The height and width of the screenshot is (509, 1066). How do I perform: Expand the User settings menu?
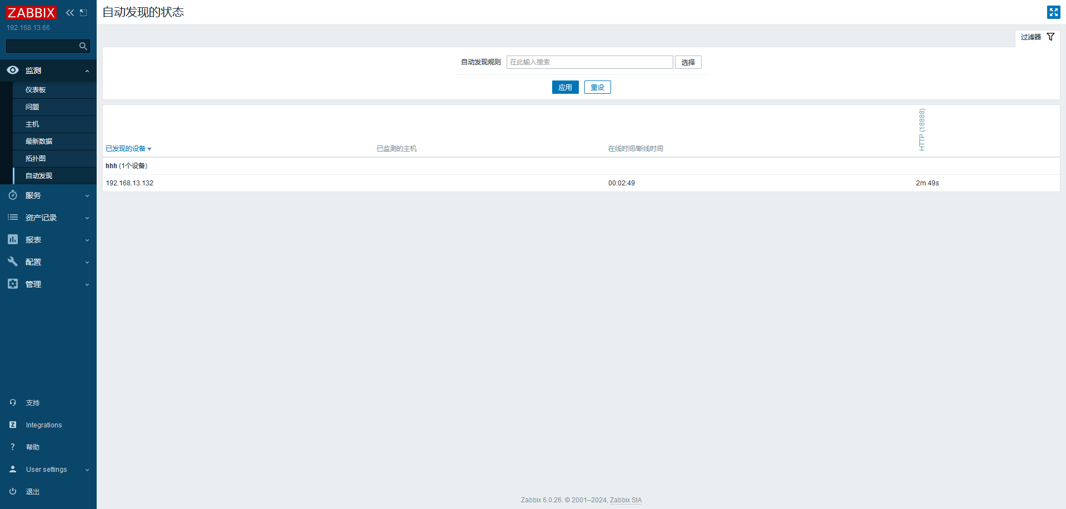48,470
